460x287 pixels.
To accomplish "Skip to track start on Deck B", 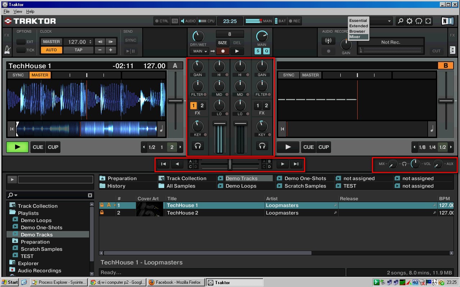I will pyautogui.click(x=282, y=129).
